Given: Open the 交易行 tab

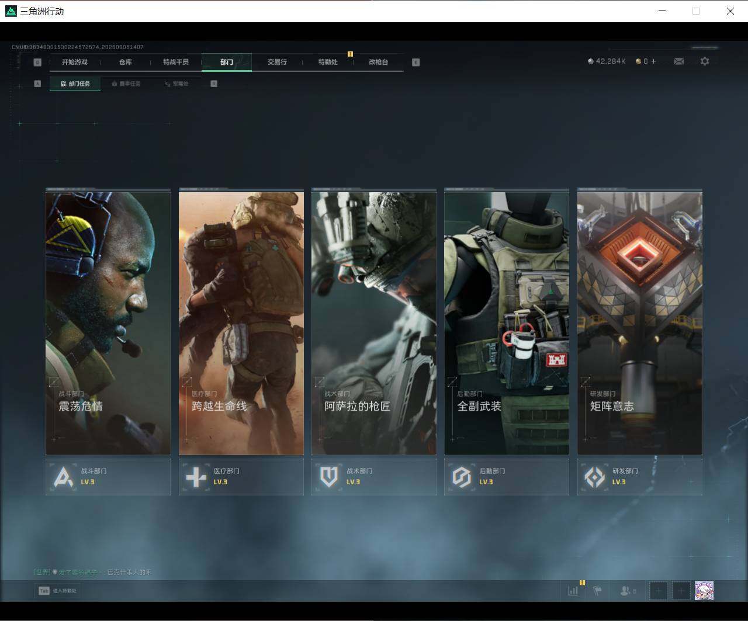Looking at the screenshot, I should (x=277, y=62).
